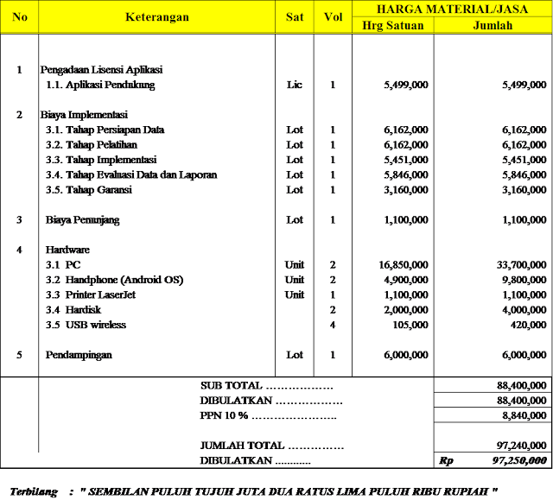
Task: Click '1.1. Aplikasi Pendukung' cell
Action: click(100, 85)
